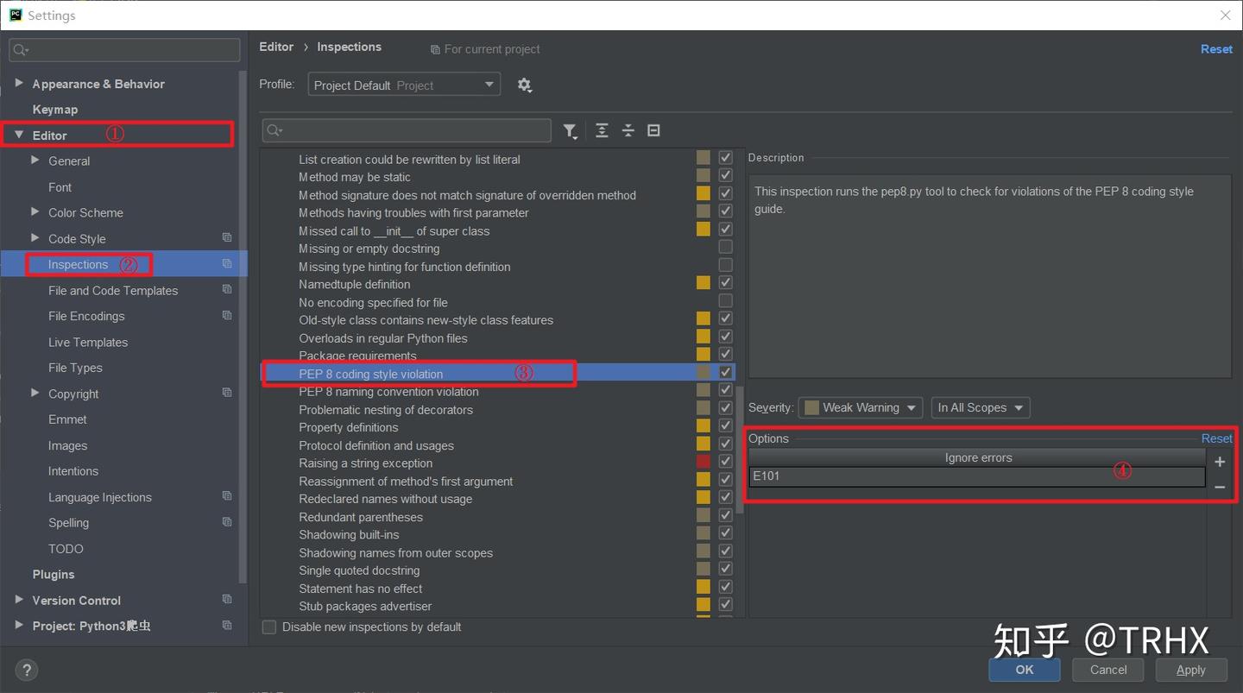1243x693 pixels.
Task: Add an ignored error with plus icon
Action: 1220,462
